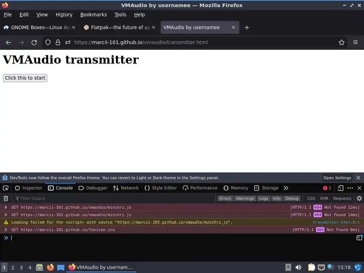The height and width of the screenshot is (273, 364).
Task: Open the Help menu
Action: point(139,15)
